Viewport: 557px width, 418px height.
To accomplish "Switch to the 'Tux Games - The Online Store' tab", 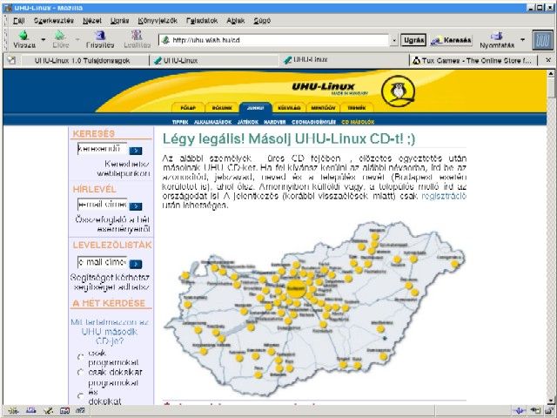I will 473,60.
